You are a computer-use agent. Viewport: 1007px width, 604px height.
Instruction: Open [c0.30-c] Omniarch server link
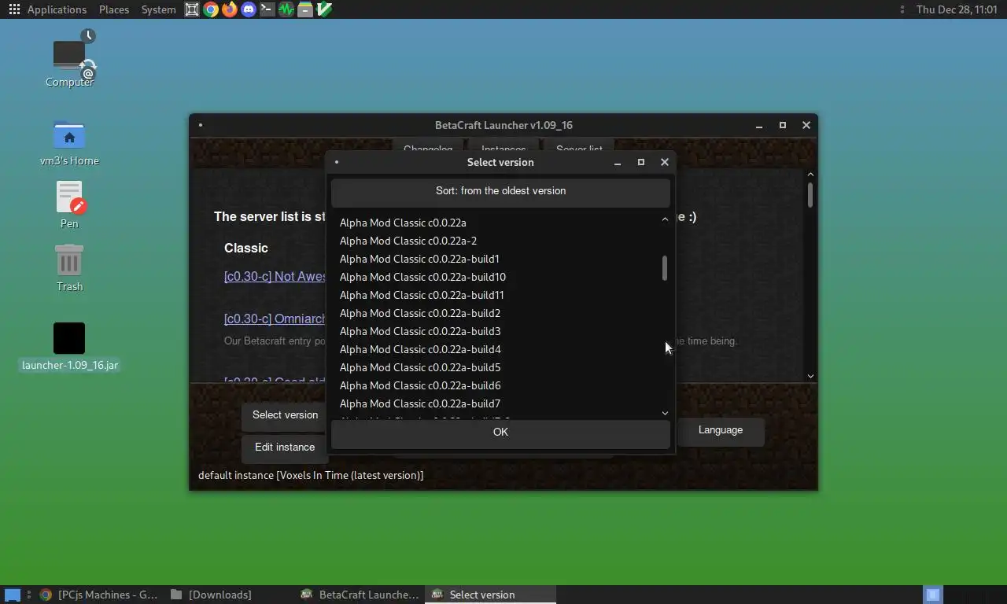point(275,319)
